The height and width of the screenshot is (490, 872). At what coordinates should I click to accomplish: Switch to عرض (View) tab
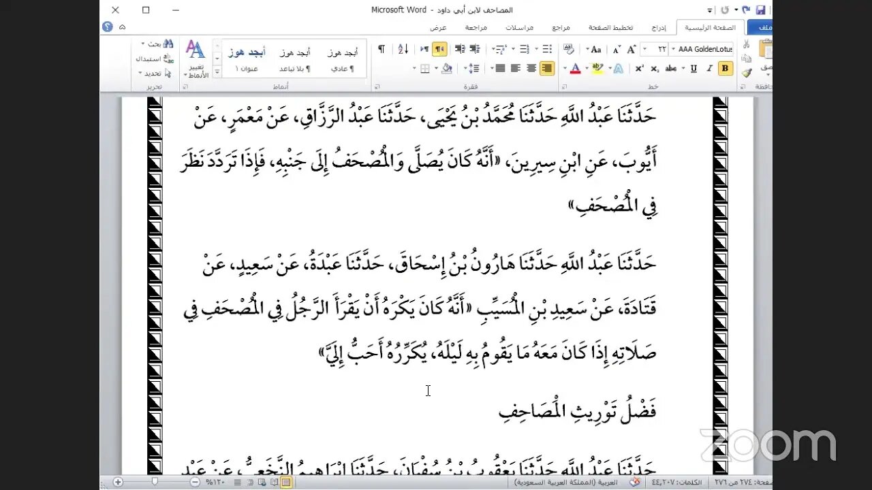pyautogui.click(x=438, y=27)
